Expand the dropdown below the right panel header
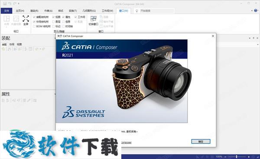The image size is (260, 159). 258,44
